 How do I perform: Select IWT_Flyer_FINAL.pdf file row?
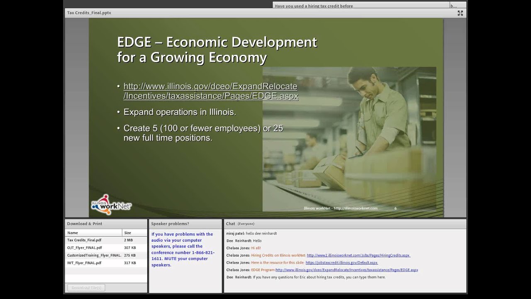pos(106,263)
